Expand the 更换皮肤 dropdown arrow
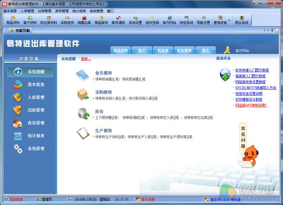The image size is (283, 205). click(x=229, y=20)
